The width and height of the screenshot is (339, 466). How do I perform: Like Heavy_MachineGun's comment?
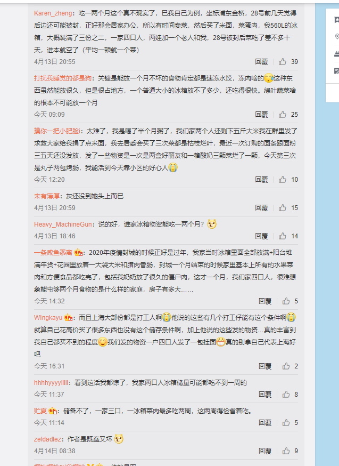point(283,236)
